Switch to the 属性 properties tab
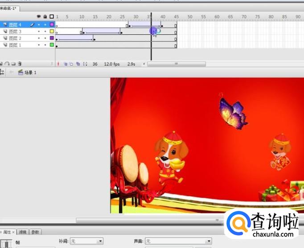 click(7, 232)
